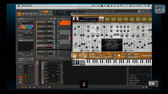Screen dimensions: 168x94
Task: Pick the white swatch in the track color palette
Action: [x=22, y=26]
